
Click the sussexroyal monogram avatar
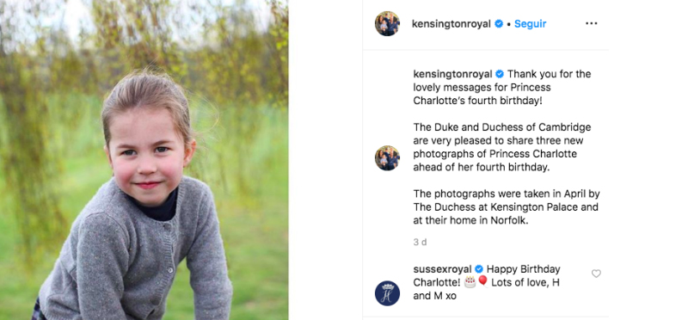[x=387, y=293]
